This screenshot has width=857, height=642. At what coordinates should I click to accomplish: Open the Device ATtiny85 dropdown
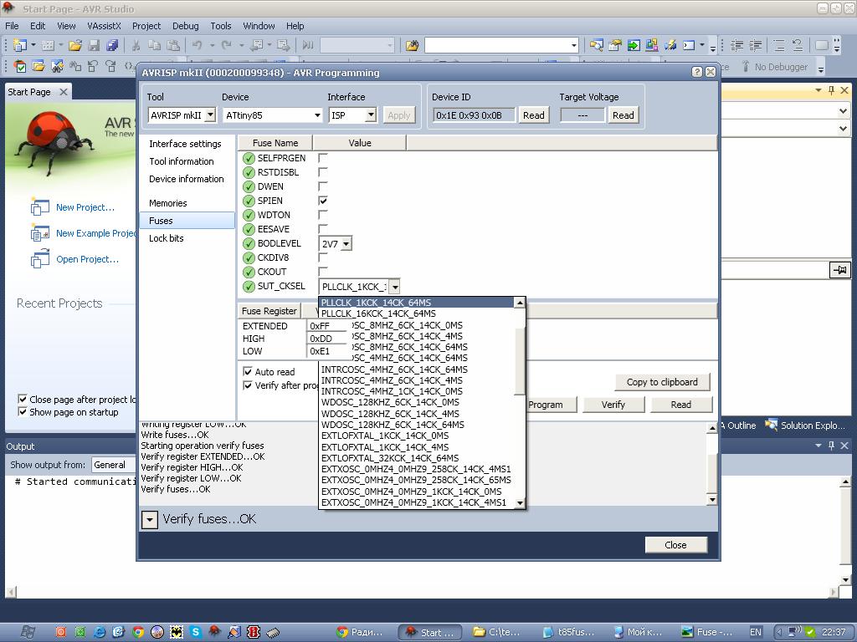[317, 115]
